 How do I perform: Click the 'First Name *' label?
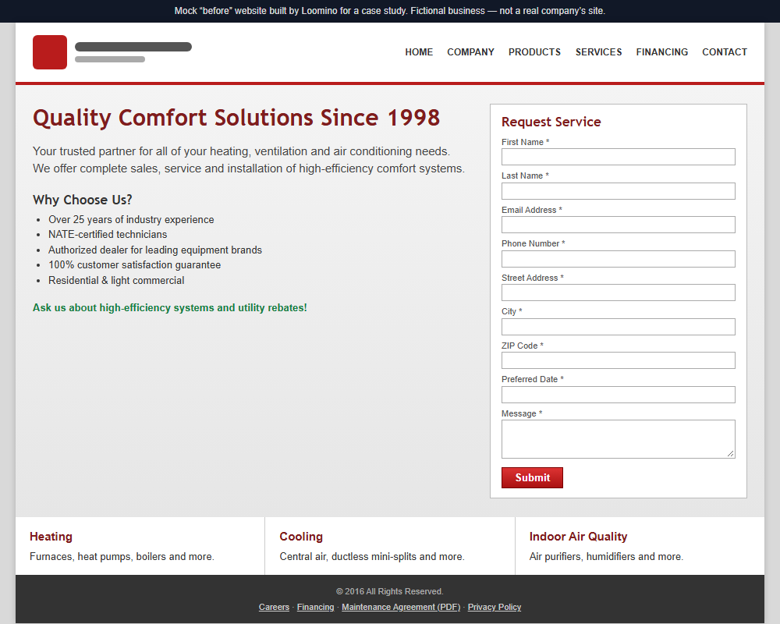[525, 142]
